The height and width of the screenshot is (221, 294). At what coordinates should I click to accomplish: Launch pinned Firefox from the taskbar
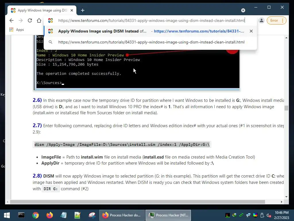49,215
